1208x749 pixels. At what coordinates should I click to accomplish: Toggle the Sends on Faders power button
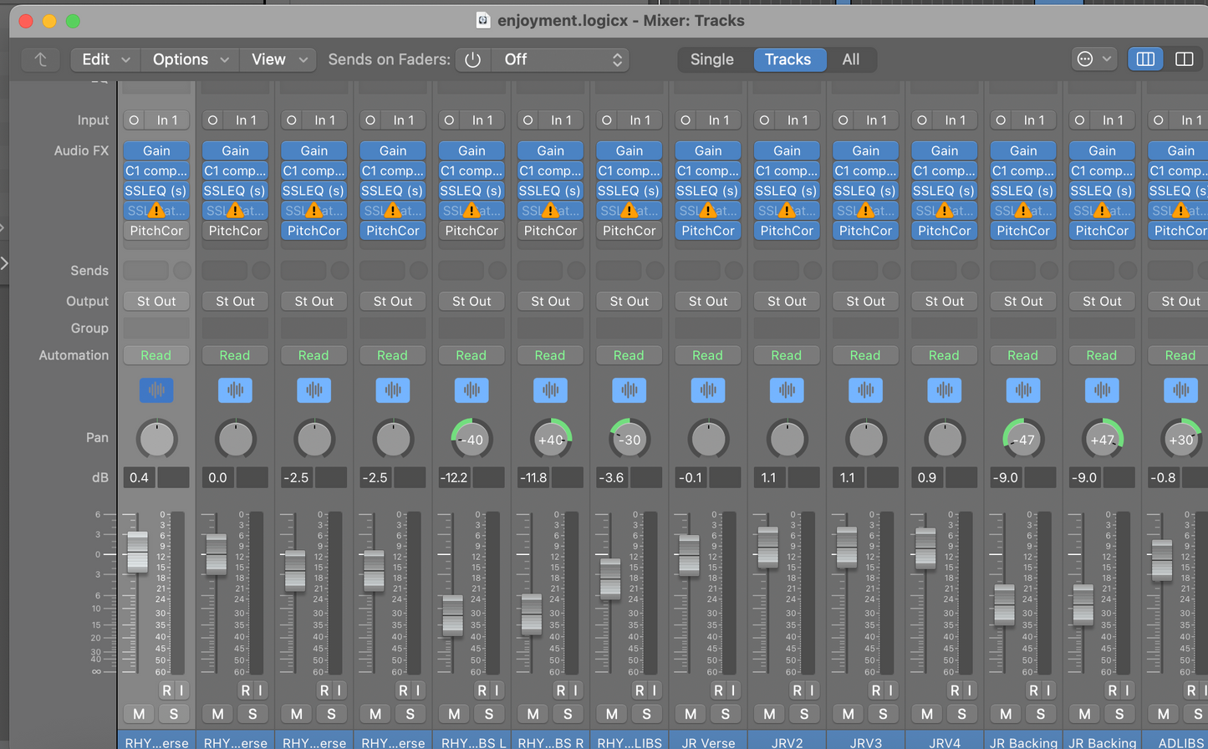point(472,59)
